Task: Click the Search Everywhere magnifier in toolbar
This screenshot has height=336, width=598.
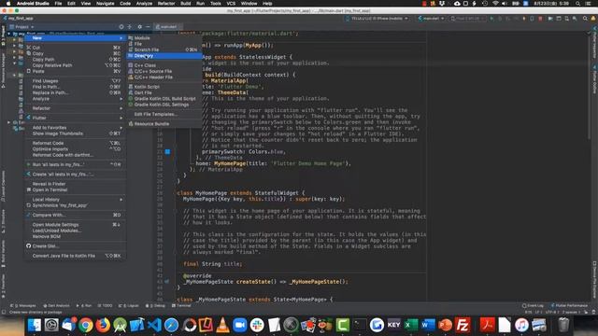Action: (x=585, y=19)
